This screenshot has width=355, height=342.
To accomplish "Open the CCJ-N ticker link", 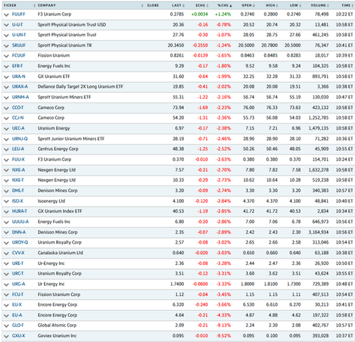I will point(18,118).
